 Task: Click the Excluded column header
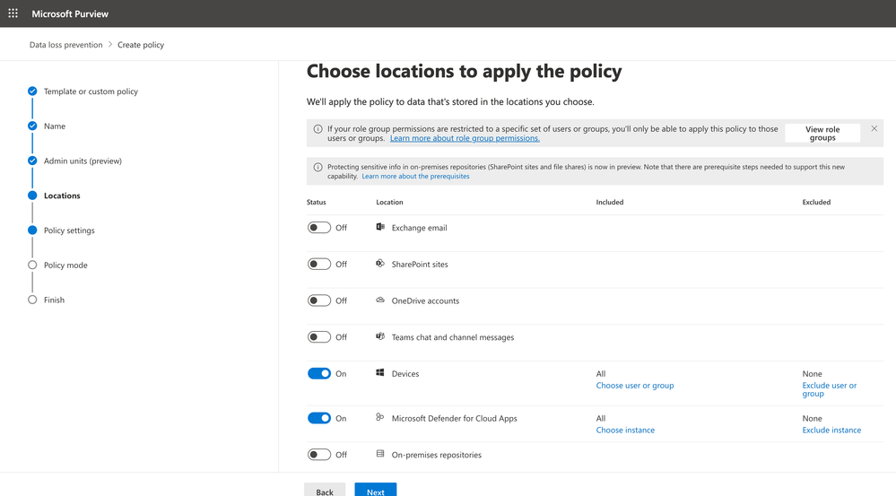pyautogui.click(x=816, y=203)
